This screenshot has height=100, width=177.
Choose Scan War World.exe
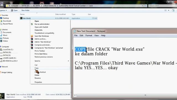point(42,36)
